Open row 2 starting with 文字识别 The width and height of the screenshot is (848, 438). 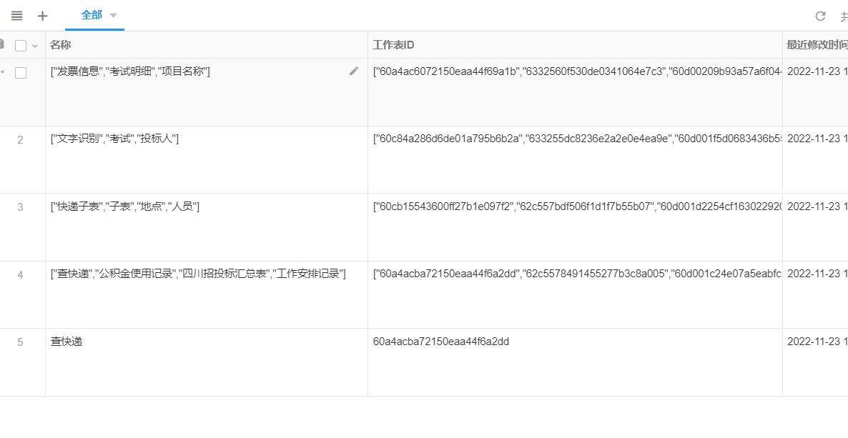pos(114,139)
